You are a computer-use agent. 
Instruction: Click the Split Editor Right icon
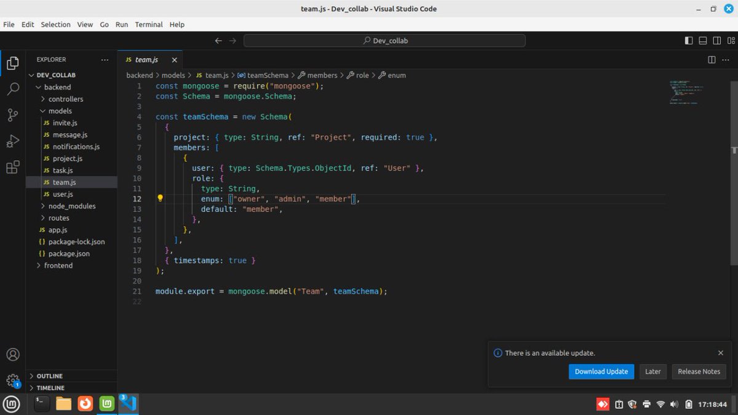click(712, 60)
